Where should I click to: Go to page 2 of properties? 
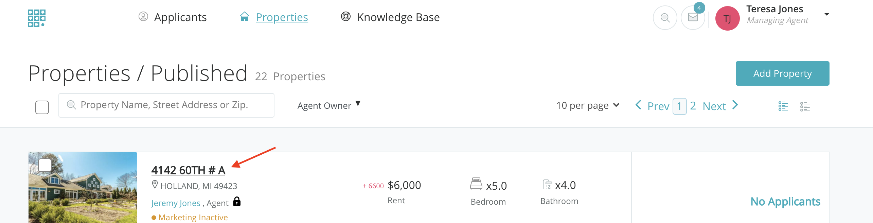(693, 106)
